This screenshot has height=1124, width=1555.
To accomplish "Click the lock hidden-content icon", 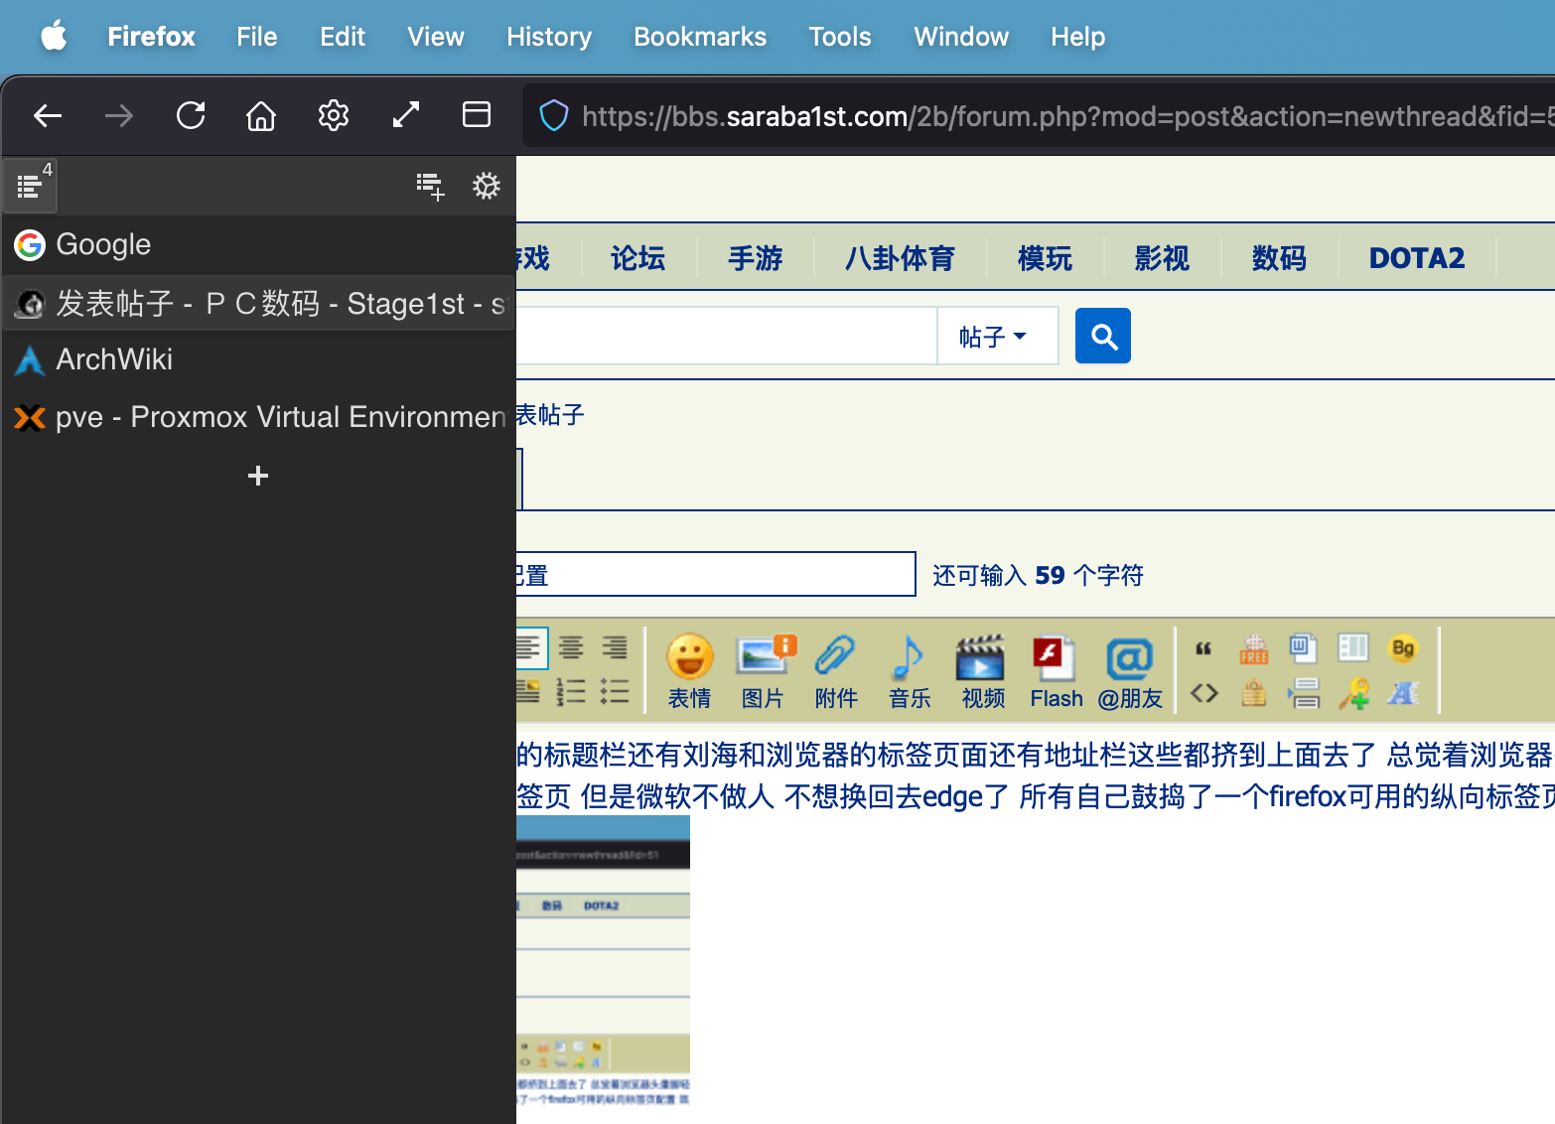I will [x=1254, y=692].
